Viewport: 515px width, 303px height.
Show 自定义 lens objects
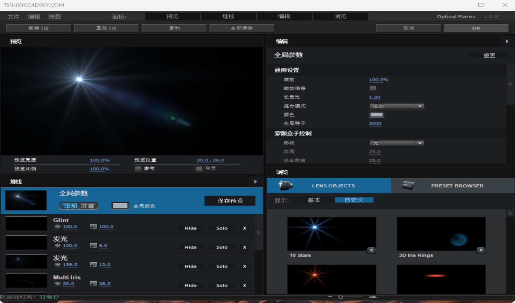[x=354, y=200]
